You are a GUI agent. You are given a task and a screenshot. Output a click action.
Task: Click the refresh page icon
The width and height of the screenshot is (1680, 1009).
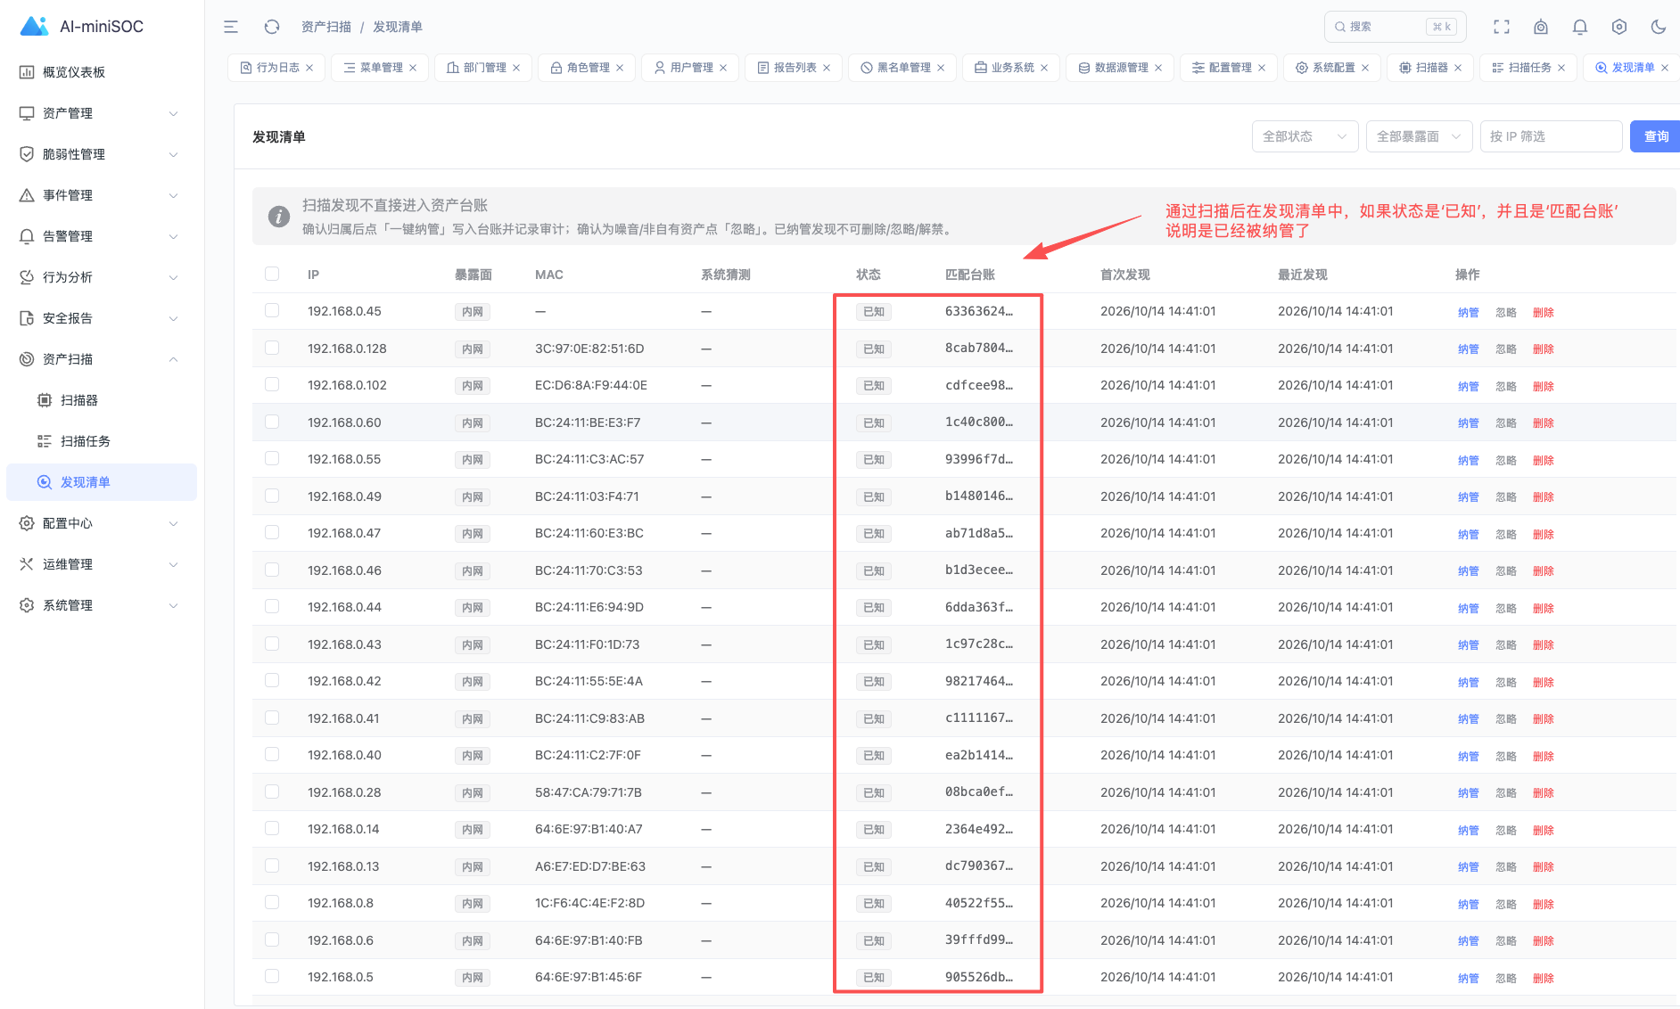pyautogui.click(x=272, y=27)
